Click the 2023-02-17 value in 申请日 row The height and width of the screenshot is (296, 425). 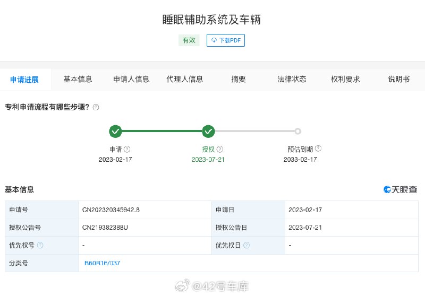(305, 210)
